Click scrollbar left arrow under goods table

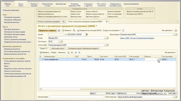pos(41,89)
